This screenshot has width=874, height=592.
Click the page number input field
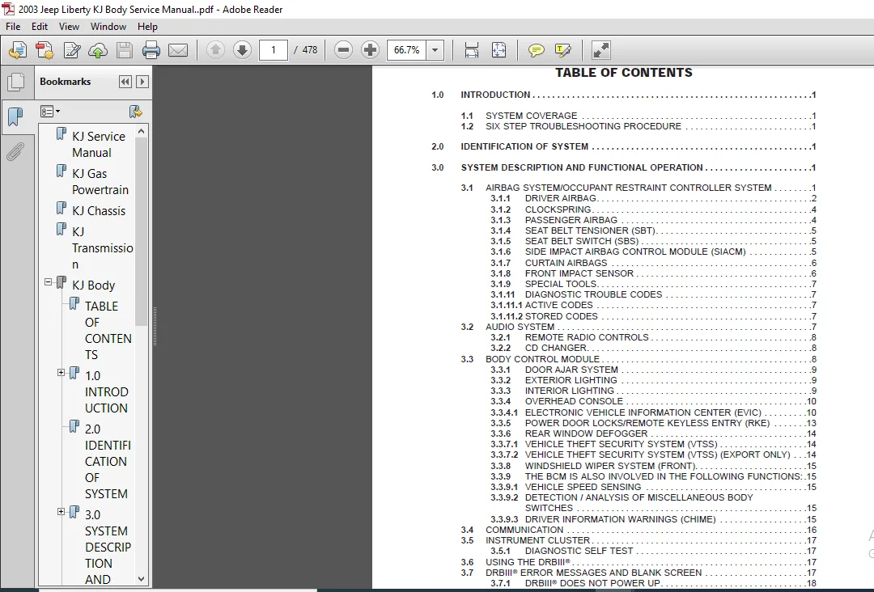274,50
